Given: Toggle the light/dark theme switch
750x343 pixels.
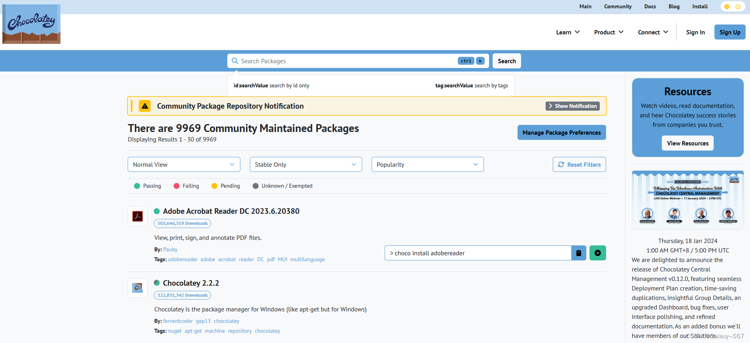Looking at the screenshot, I should point(732,7).
